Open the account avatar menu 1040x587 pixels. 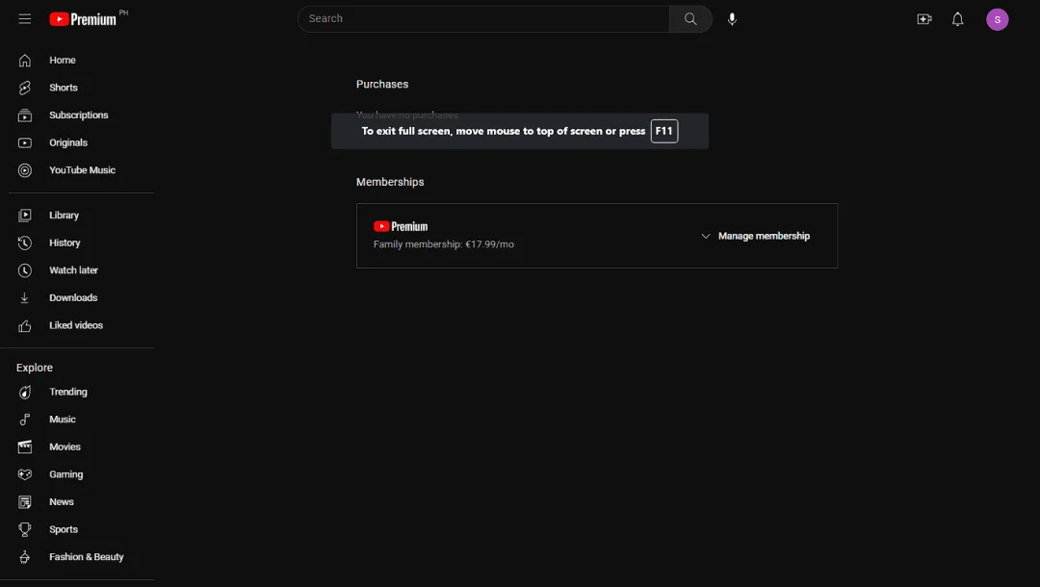click(x=997, y=19)
